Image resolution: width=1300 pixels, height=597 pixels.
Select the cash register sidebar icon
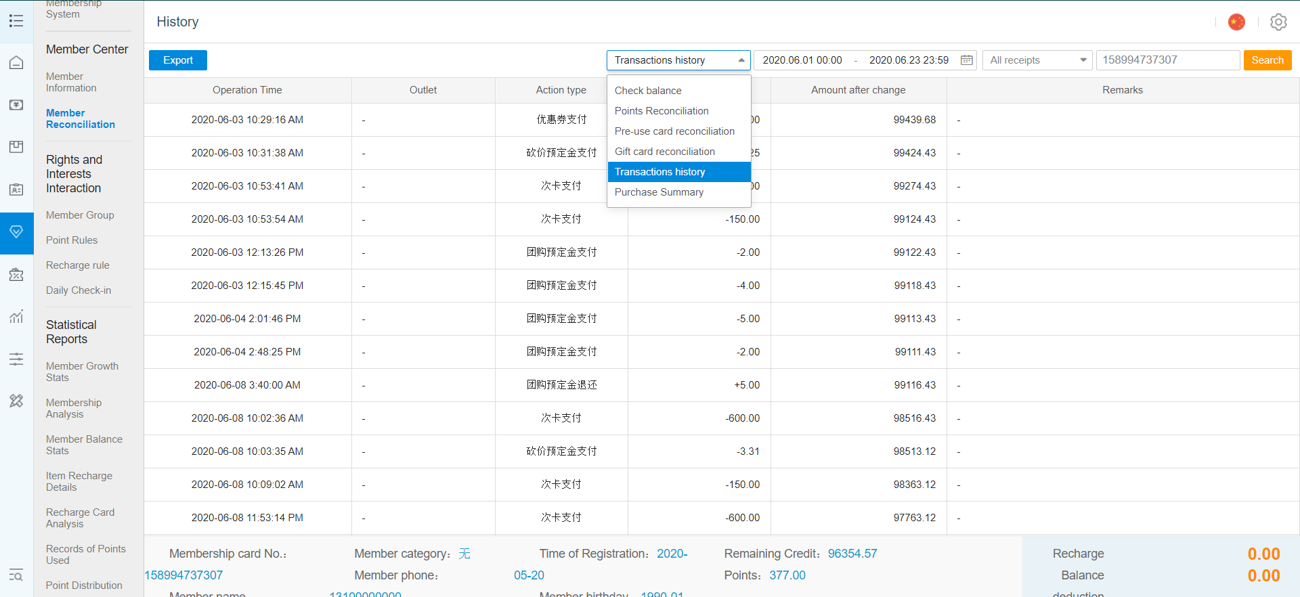(16, 105)
